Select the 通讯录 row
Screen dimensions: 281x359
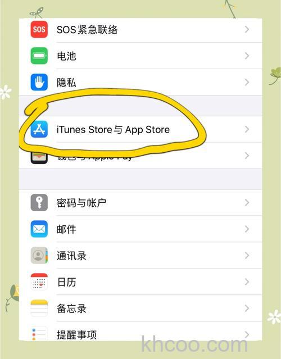click(x=140, y=255)
